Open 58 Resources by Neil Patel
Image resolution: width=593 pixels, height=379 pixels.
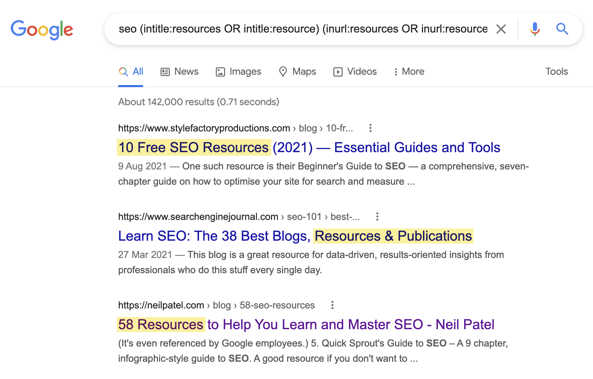click(306, 325)
